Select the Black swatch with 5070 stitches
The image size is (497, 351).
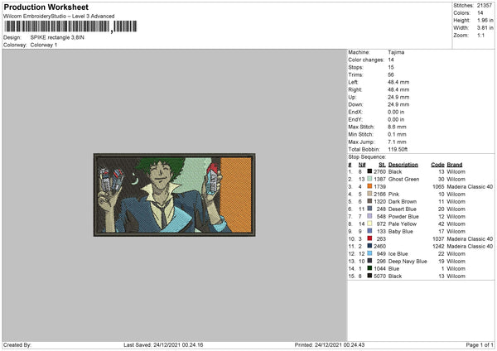click(x=369, y=276)
